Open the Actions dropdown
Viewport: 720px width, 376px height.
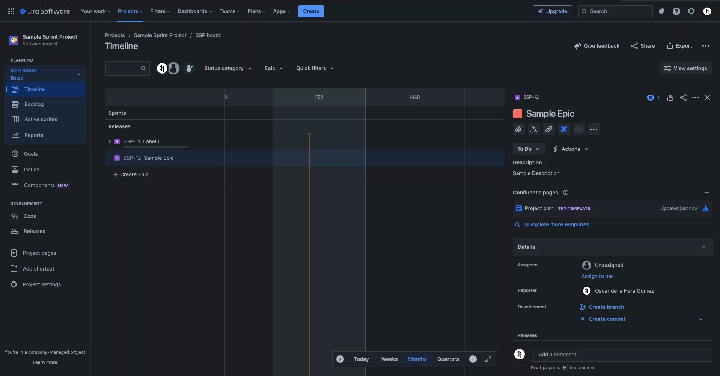click(x=570, y=149)
